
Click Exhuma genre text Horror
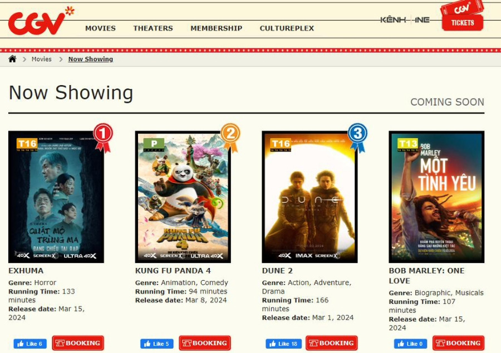[45, 283]
